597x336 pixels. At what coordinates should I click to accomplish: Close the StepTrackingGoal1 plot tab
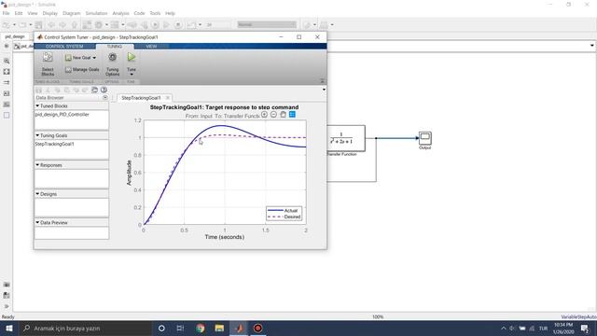pyautogui.click(x=168, y=98)
